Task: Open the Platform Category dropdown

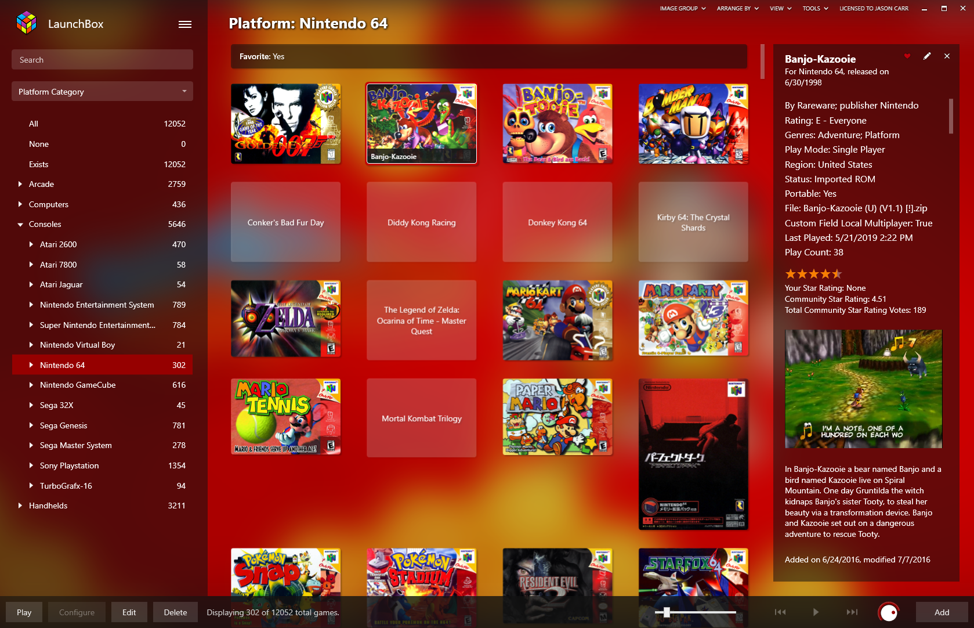Action: coord(102,91)
